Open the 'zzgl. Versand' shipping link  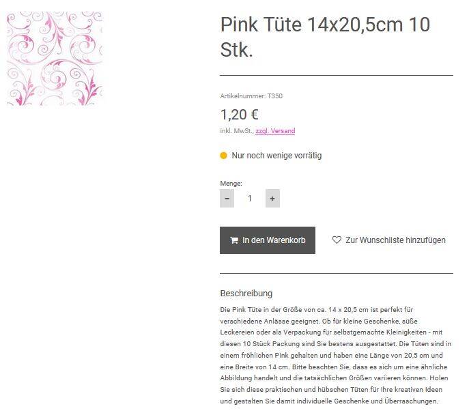click(x=275, y=131)
